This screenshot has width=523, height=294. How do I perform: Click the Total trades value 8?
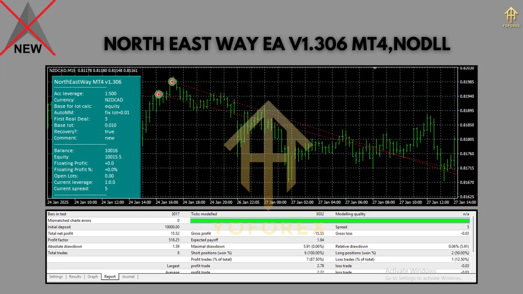click(179, 253)
